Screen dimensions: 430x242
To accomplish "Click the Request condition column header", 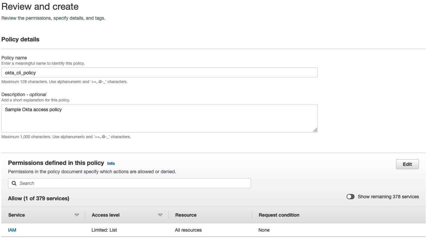I will (x=279, y=215).
